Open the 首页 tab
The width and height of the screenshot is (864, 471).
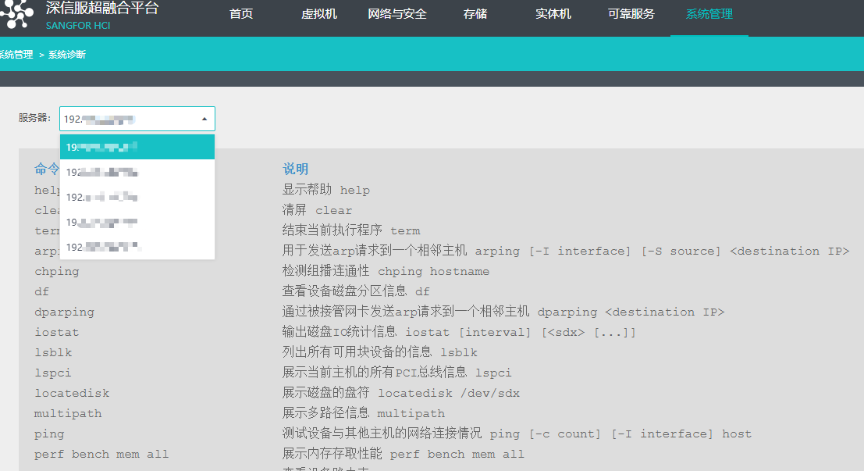241,14
